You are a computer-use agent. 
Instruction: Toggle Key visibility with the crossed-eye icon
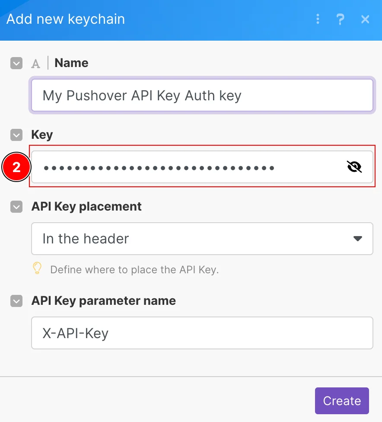coord(354,167)
